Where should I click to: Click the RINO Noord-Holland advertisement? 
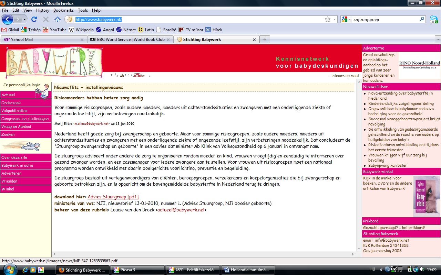pyautogui.click(x=419, y=65)
